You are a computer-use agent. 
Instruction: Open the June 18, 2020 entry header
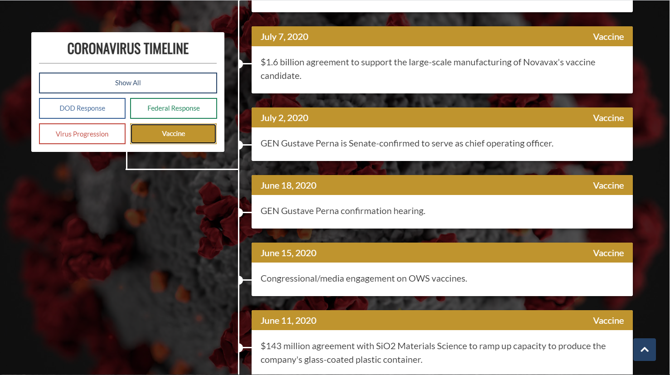click(442, 185)
